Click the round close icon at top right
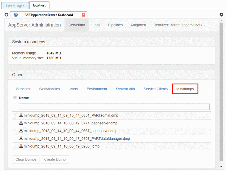 tap(221, 15)
